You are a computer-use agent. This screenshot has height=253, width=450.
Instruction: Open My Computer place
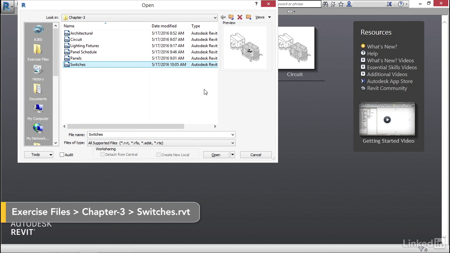pos(38,112)
